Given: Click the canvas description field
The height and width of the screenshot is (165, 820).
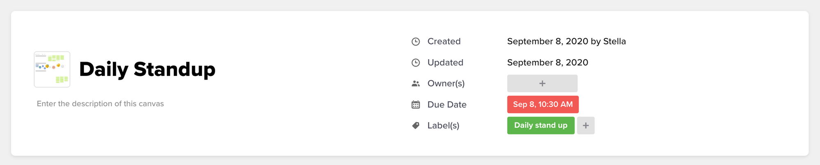Looking at the screenshot, I should (x=100, y=104).
